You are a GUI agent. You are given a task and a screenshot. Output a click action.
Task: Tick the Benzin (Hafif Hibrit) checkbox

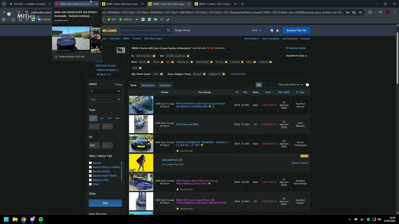pos(90,176)
